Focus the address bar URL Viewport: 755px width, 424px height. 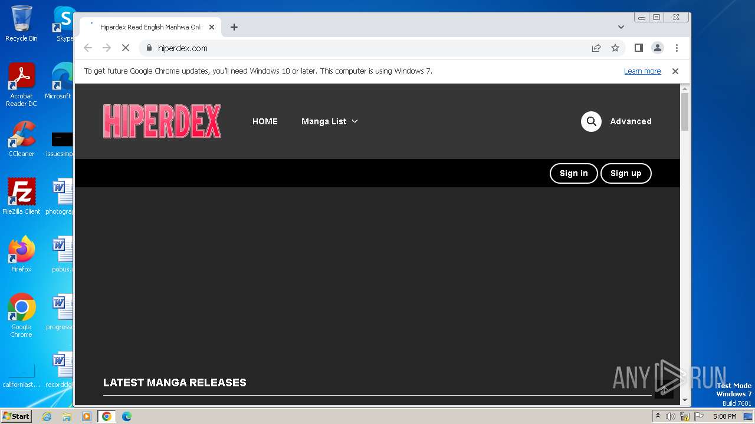183,48
